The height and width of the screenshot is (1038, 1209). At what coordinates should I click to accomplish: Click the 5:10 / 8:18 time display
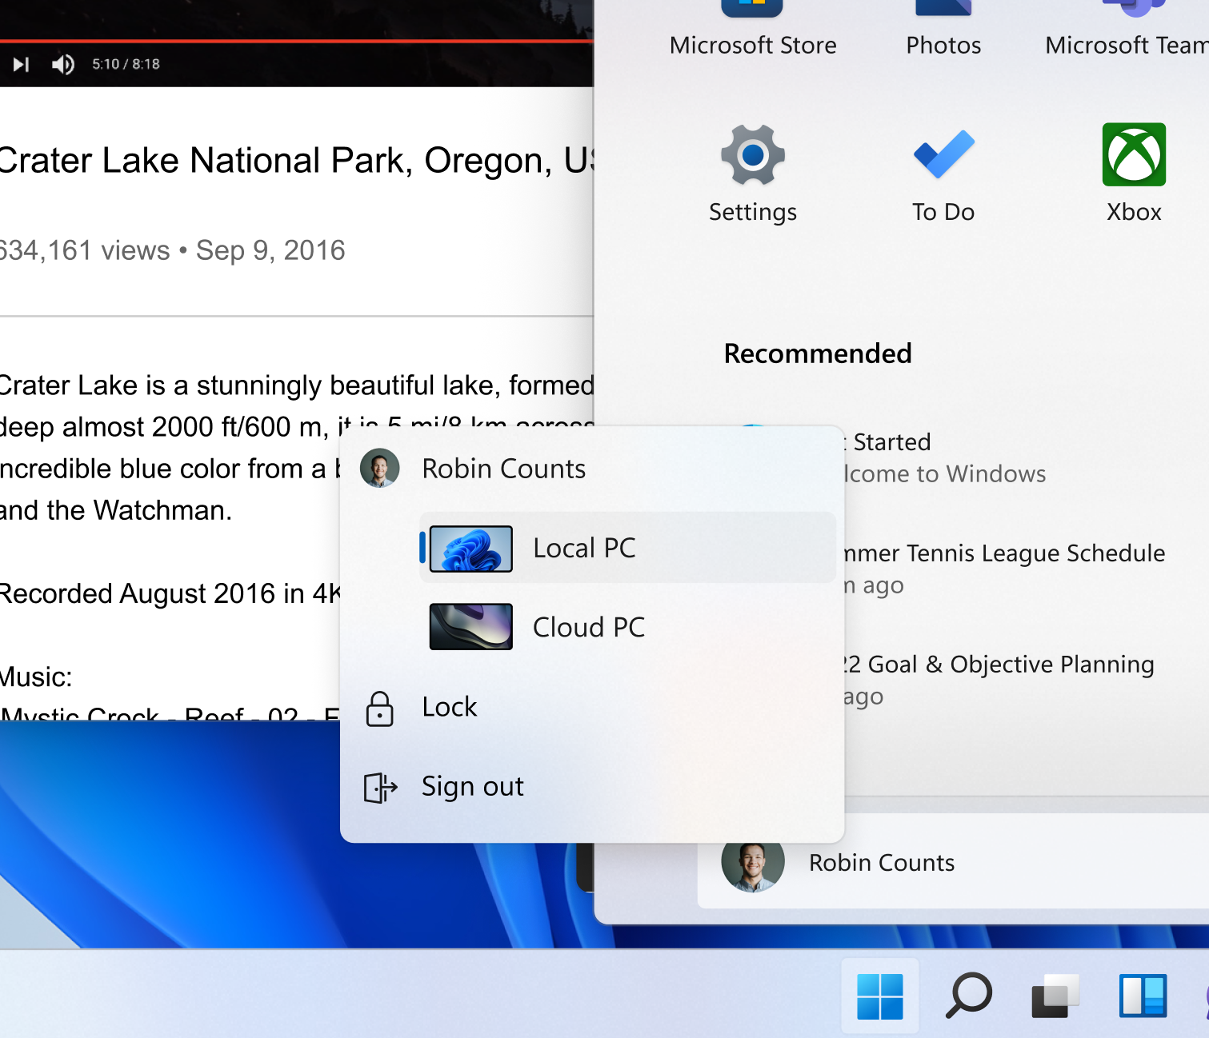click(x=126, y=64)
